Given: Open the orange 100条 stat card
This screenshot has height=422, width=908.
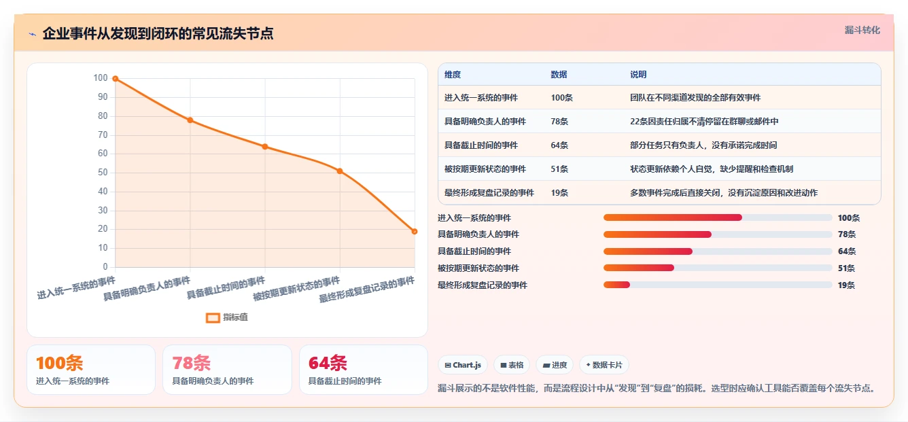Looking at the screenshot, I should click(x=91, y=370).
